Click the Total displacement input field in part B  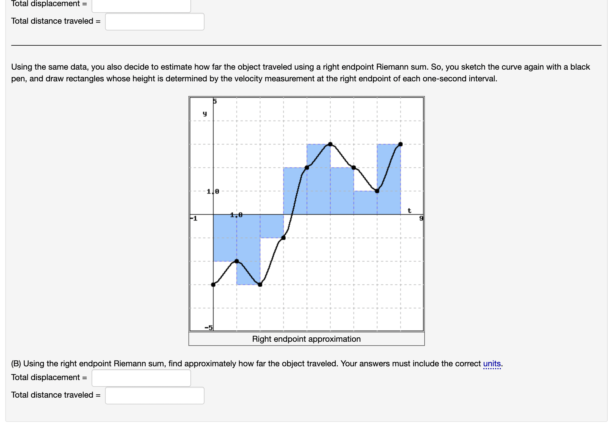(141, 378)
